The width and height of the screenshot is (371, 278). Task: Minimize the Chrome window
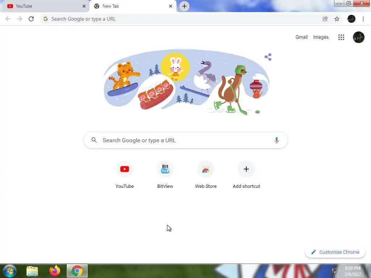(x=339, y=4)
